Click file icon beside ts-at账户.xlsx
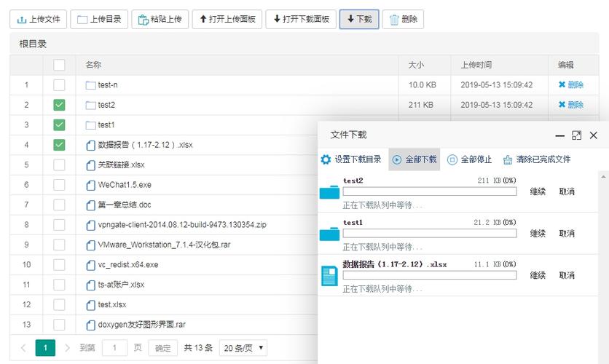Image resolution: width=609 pixels, height=364 pixels. click(90, 285)
